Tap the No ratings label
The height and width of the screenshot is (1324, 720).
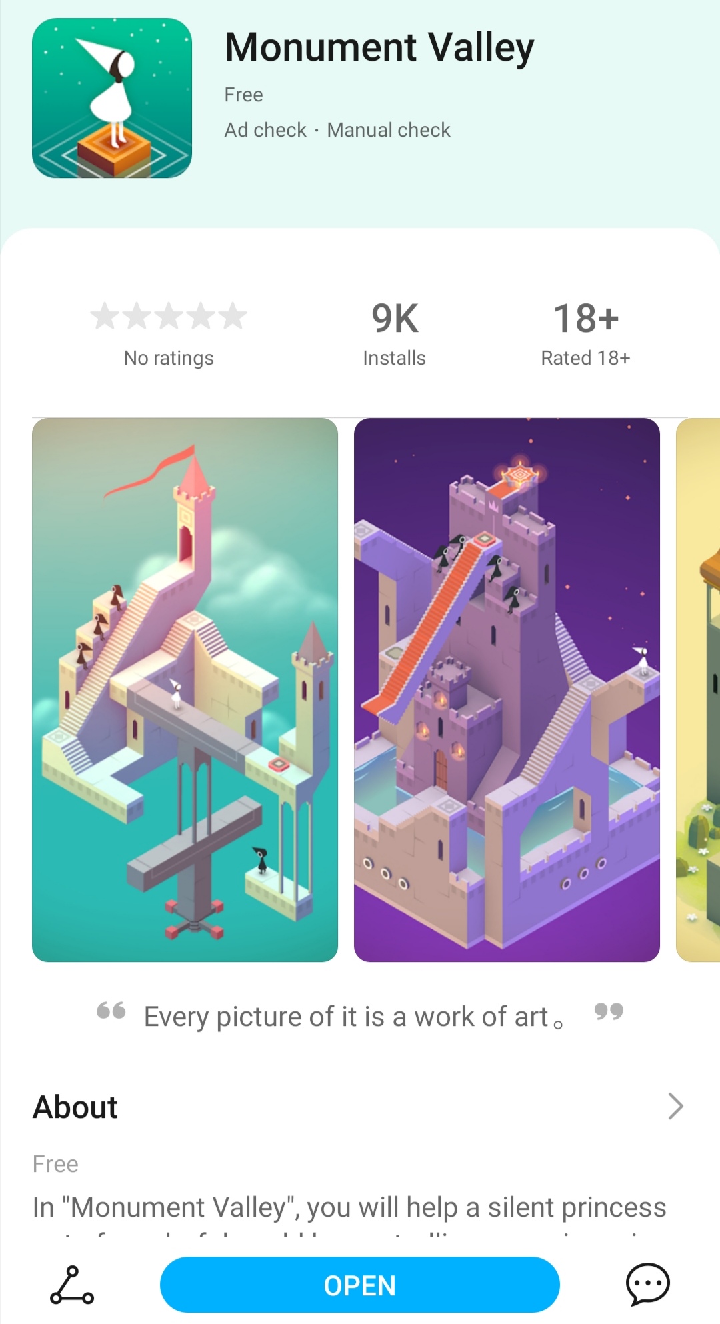pos(169,358)
